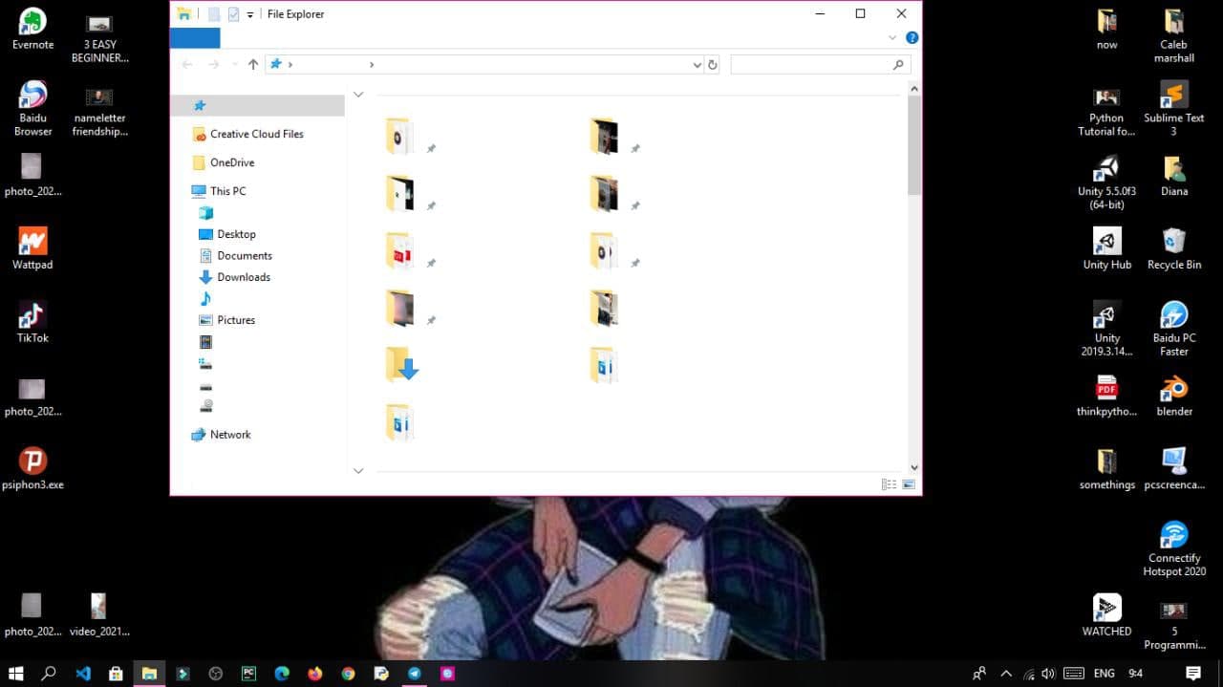This screenshot has width=1223, height=687.
Task: Select the video_2021... desktop file
Action: pyautogui.click(x=99, y=616)
